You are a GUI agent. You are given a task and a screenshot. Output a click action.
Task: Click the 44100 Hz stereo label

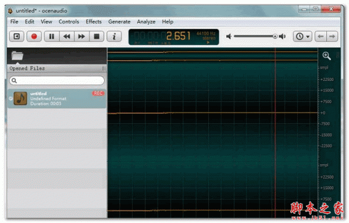206,36
